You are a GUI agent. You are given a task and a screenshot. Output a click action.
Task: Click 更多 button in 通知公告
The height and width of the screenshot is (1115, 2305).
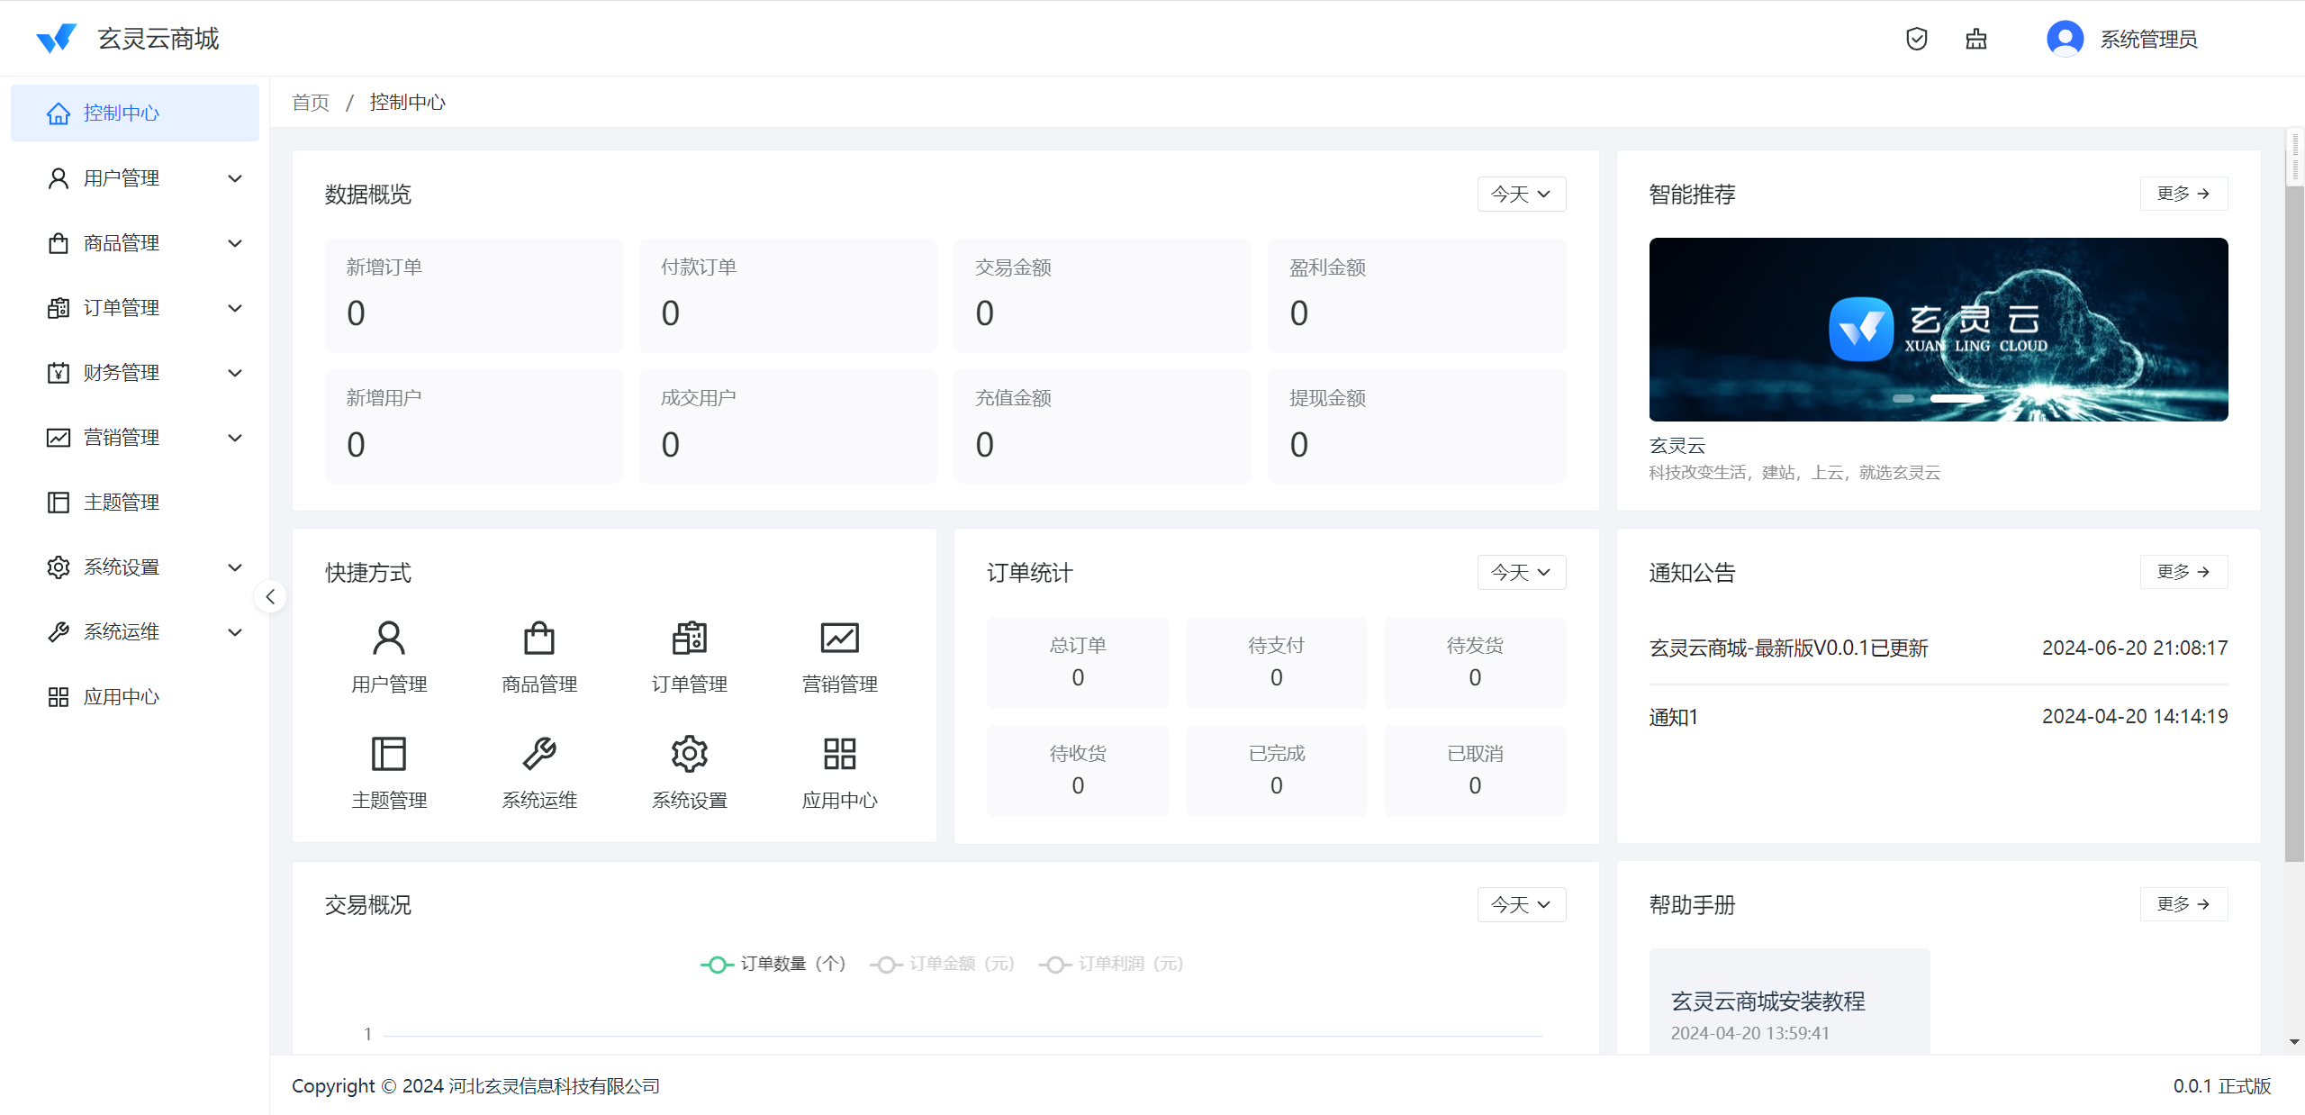click(2183, 572)
